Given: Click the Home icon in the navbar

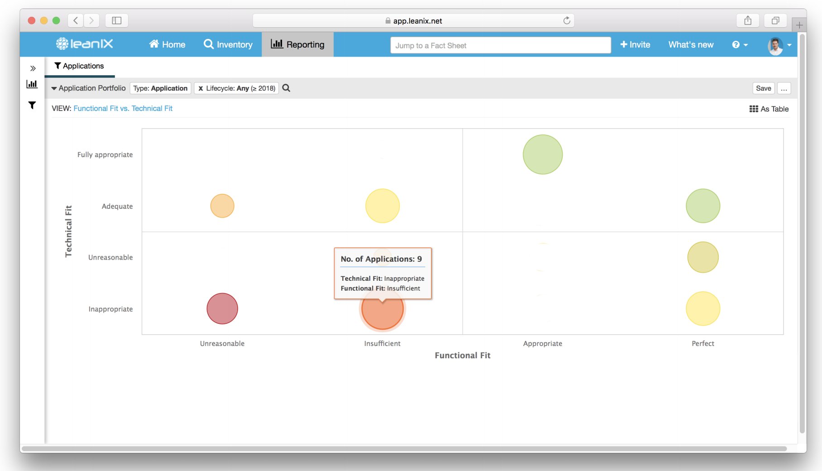Looking at the screenshot, I should 154,44.
